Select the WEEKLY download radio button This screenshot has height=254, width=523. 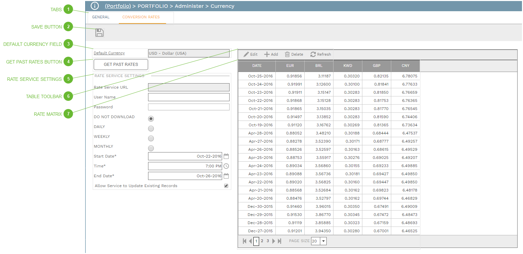coord(151,139)
